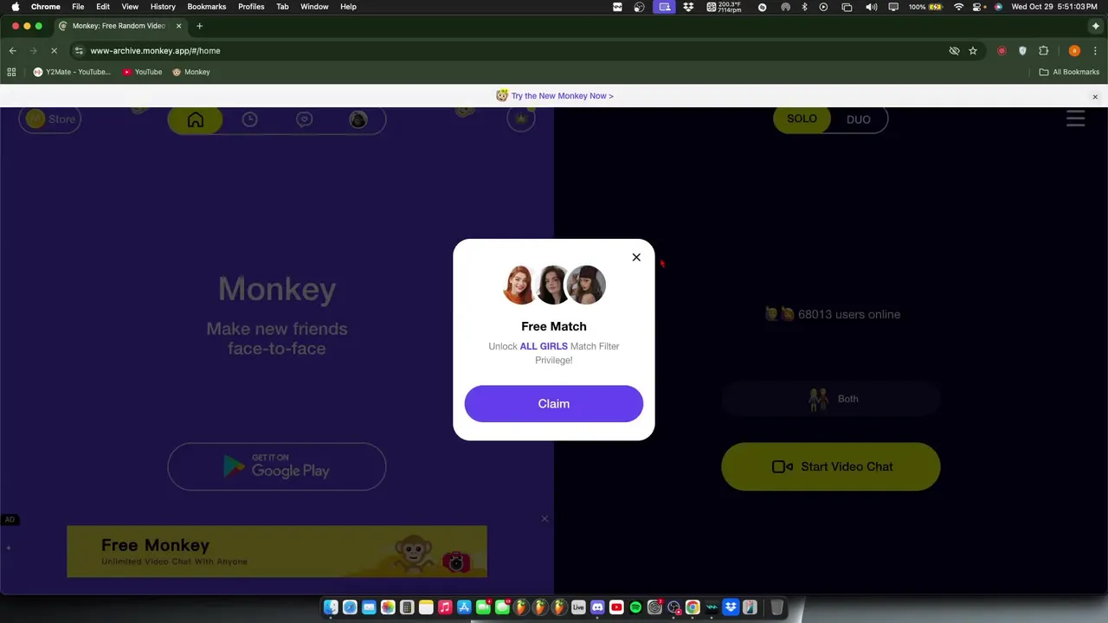The image size is (1108, 623).
Task: Choose the Both gender filter
Action: (831, 399)
